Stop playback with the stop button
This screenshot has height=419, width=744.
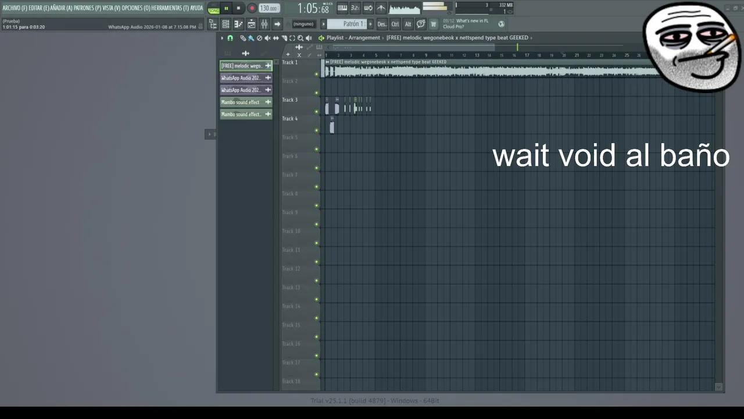[x=238, y=9]
